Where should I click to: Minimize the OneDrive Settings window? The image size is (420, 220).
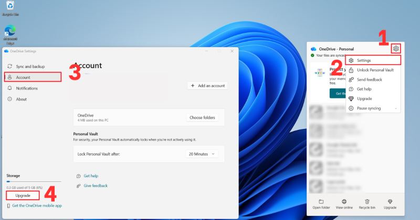[x=206, y=51]
